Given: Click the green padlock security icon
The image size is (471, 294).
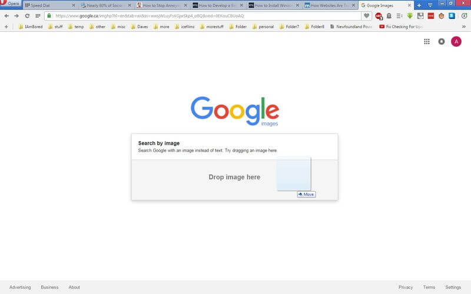Looking at the screenshot, I should coord(49,16).
